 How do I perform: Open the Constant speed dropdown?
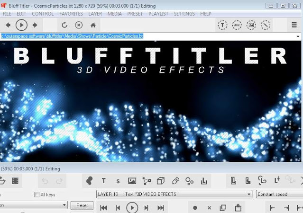pos(279,194)
